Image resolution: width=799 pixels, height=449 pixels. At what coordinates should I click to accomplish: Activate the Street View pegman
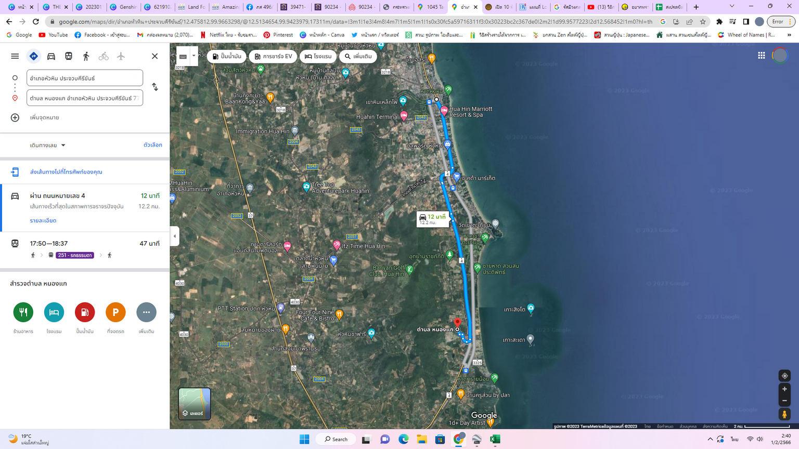(784, 414)
